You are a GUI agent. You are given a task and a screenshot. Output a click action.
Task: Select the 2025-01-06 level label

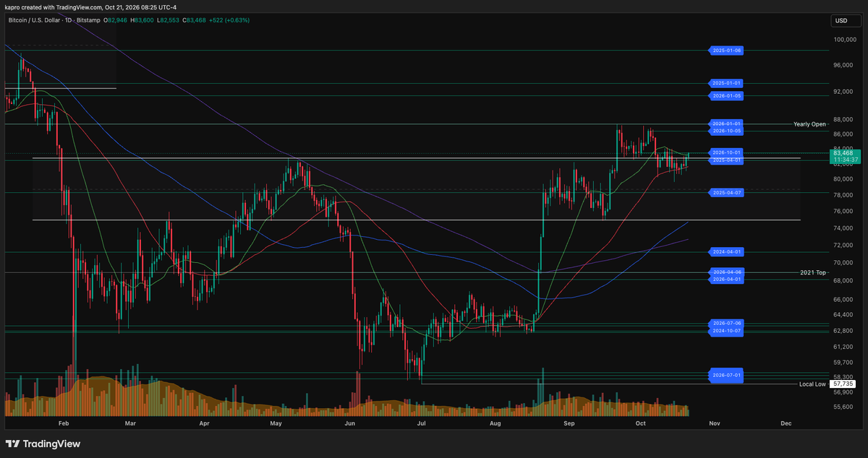coord(727,51)
